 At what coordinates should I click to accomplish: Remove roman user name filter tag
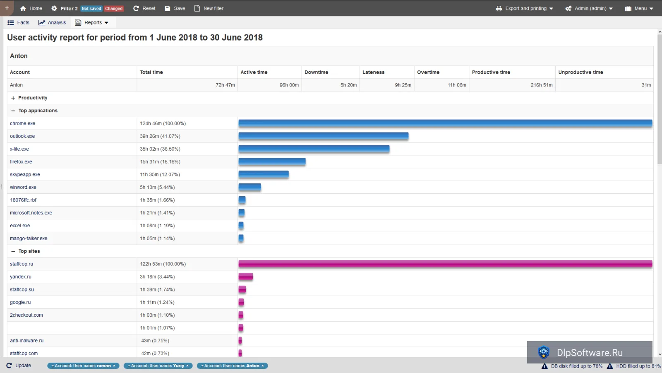pyautogui.click(x=114, y=366)
